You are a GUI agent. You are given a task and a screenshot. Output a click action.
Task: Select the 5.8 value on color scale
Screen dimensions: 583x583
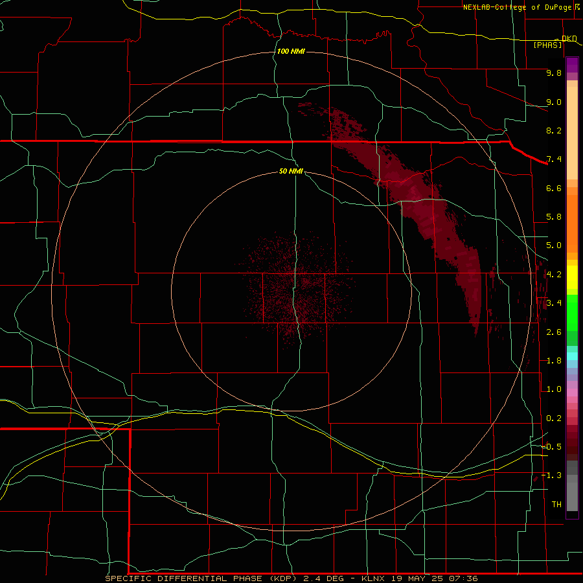point(554,217)
